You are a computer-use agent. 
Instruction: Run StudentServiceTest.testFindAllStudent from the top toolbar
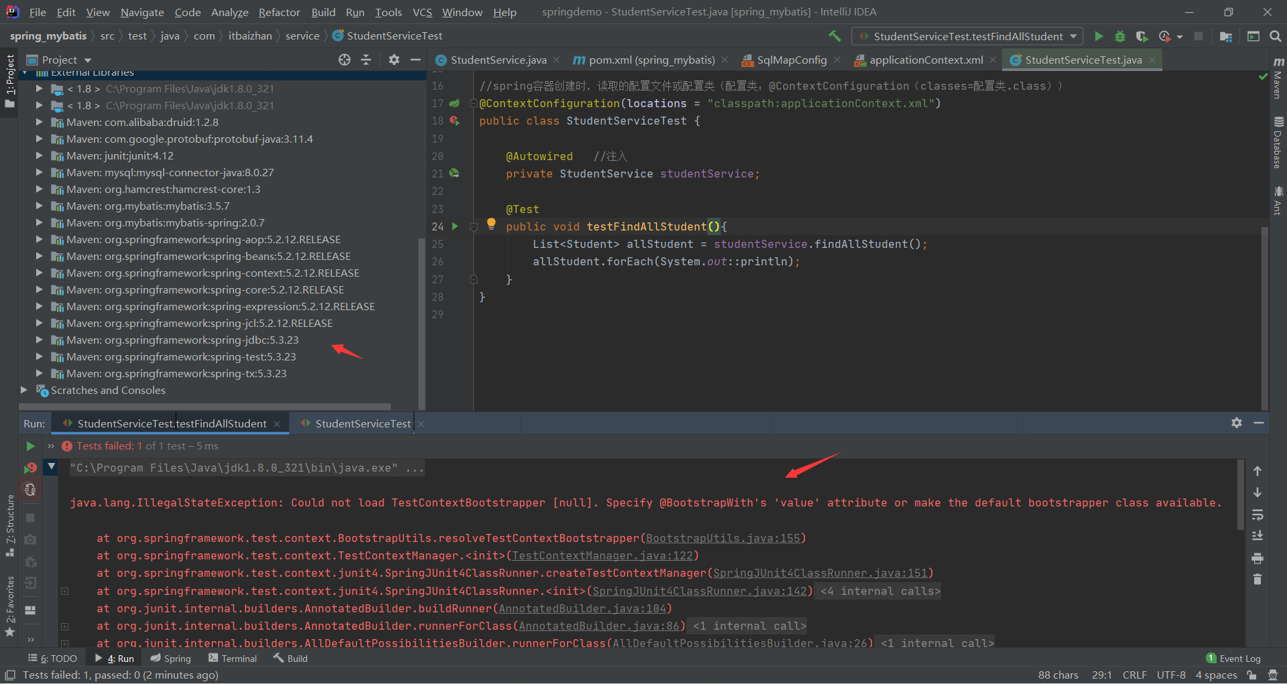(x=1099, y=36)
